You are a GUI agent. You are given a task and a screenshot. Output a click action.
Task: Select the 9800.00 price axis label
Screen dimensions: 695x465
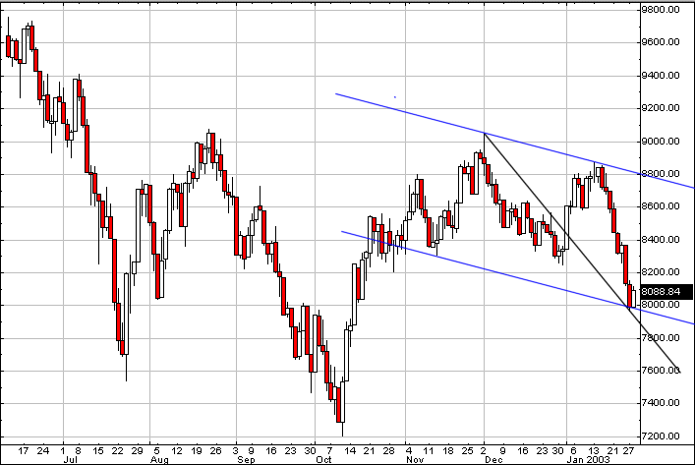(x=661, y=10)
